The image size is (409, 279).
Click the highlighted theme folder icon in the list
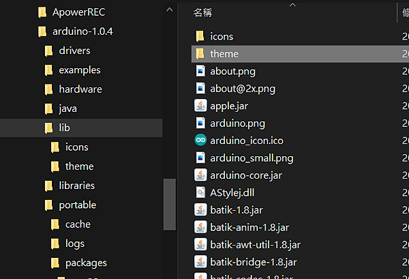(200, 54)
